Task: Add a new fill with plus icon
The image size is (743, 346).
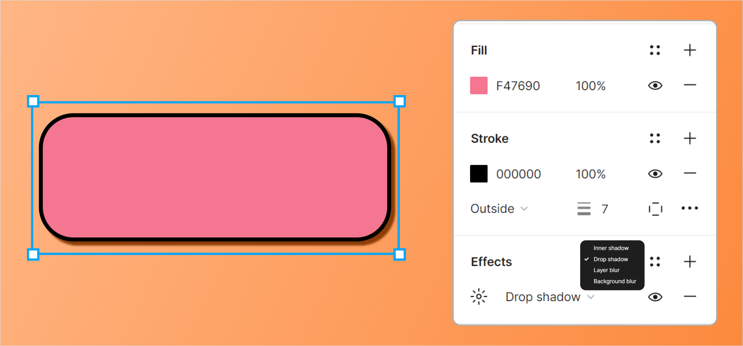Action: tap(690, 50)
